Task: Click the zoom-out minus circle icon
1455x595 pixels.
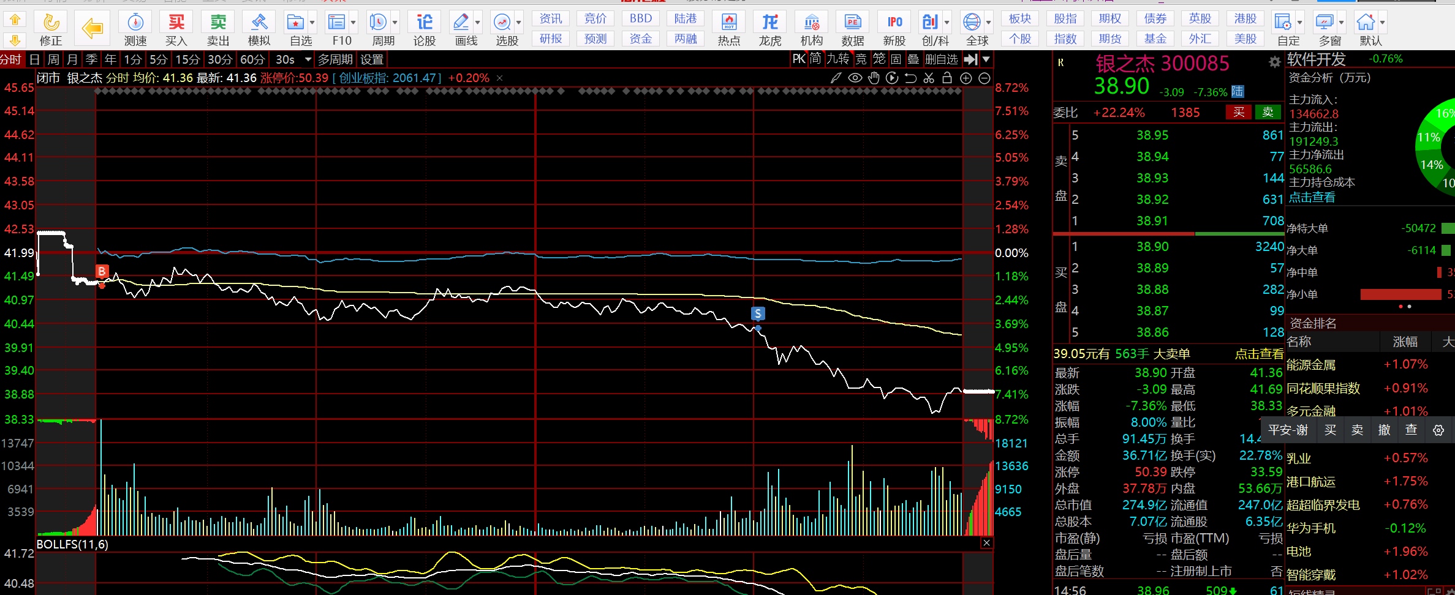Action: [x=984, y=78]
